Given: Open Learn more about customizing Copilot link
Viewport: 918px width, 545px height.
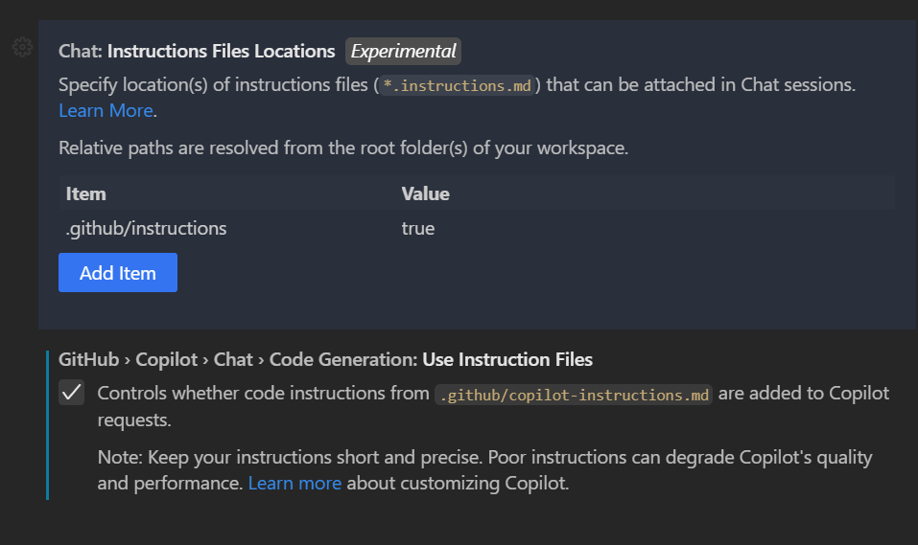Looking at the screenshot, I should click(x=294, y=483).
